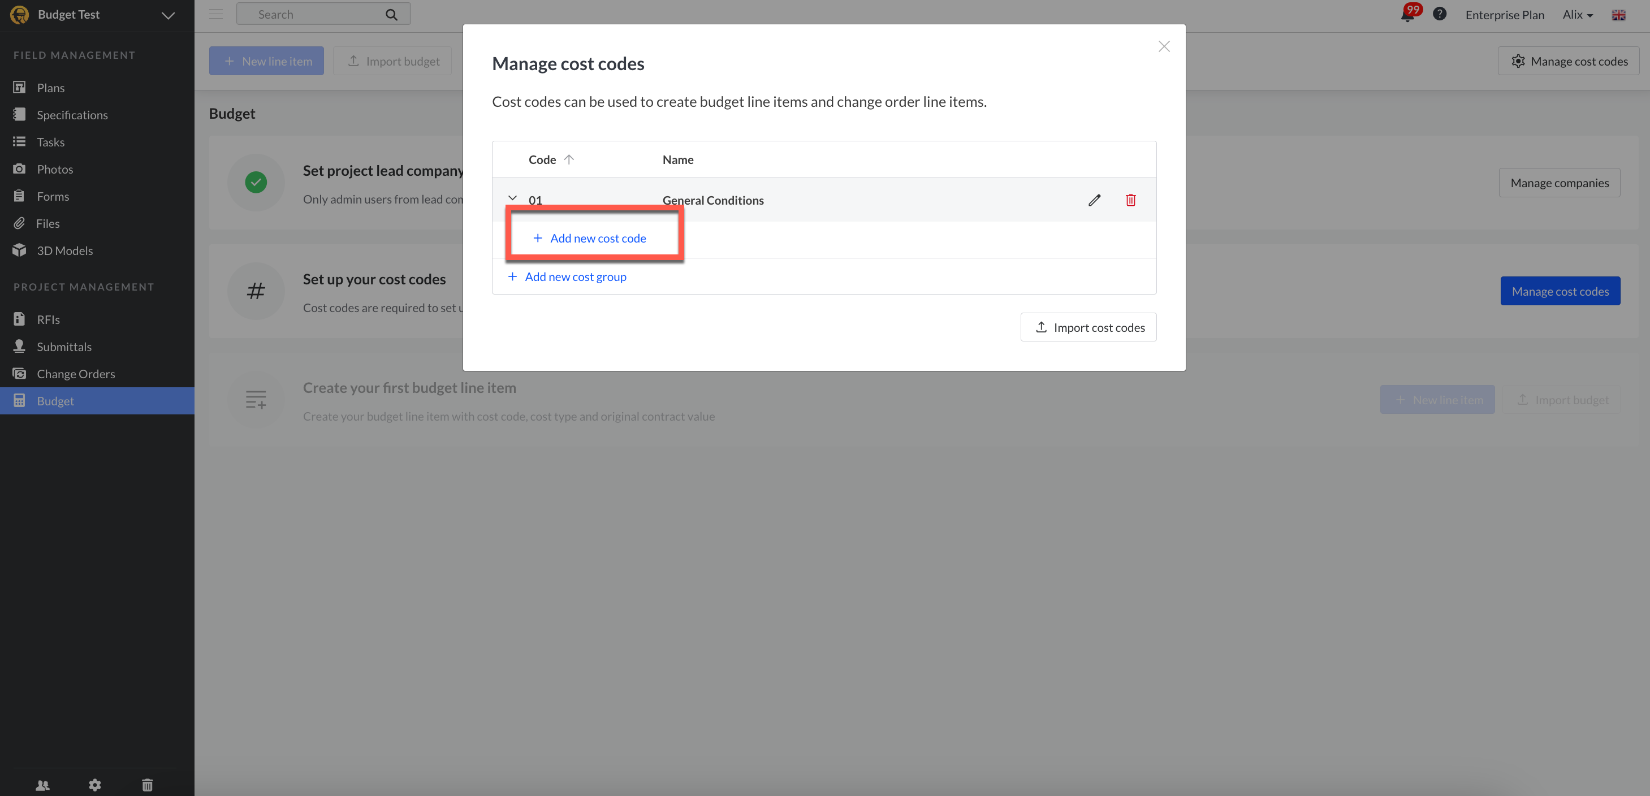
Task: Delete cost group 01 with red trash icon
Action: point(1130,200)
